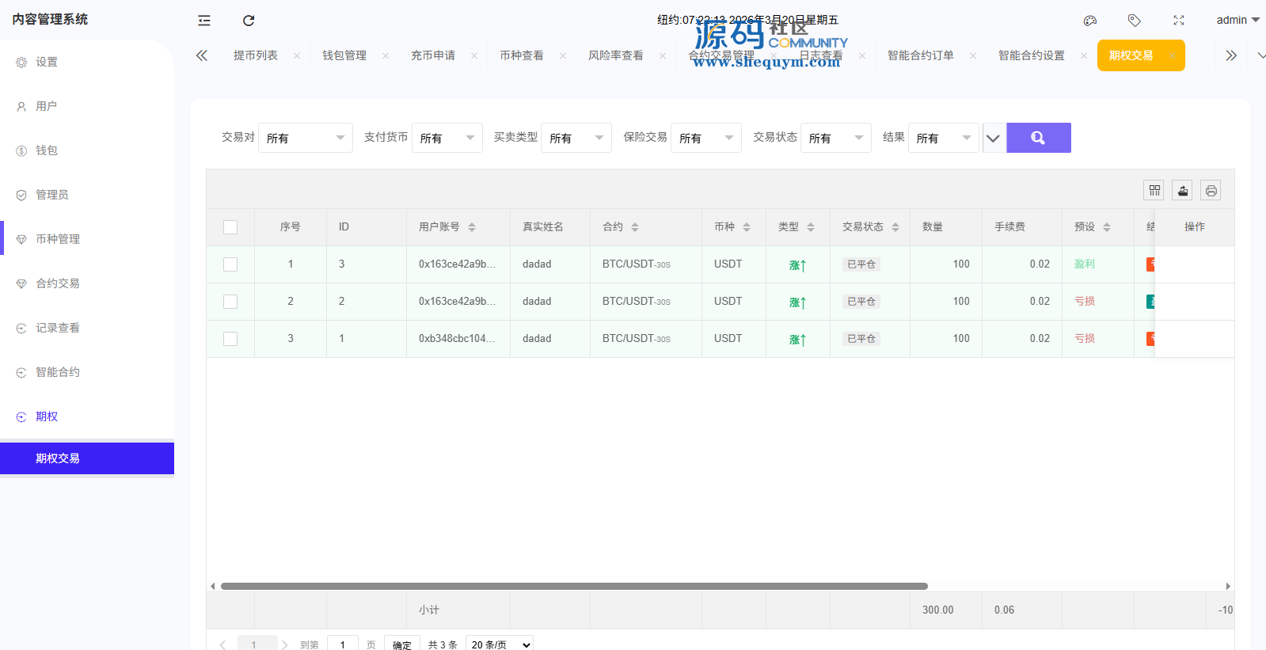Click the page number input field
This screenshot has width=1266, height=650.
(342, 644)
